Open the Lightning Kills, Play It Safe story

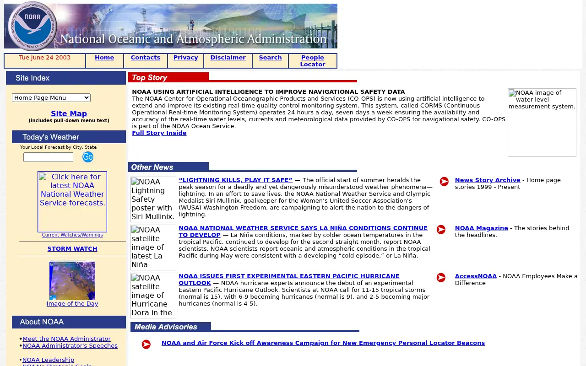pyautogui.click(x=235, y=180)
